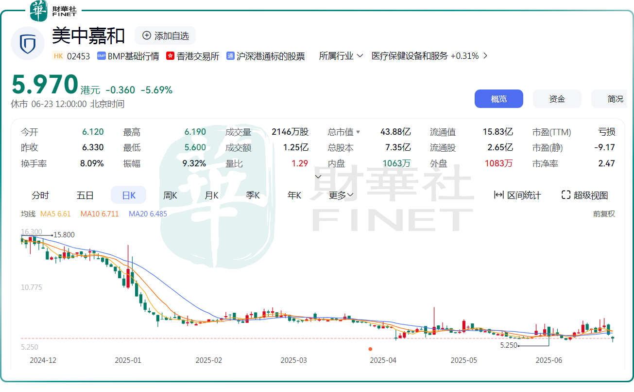
Task: Click the 市盈(静) value -9.17
Action: click(604, 147)
